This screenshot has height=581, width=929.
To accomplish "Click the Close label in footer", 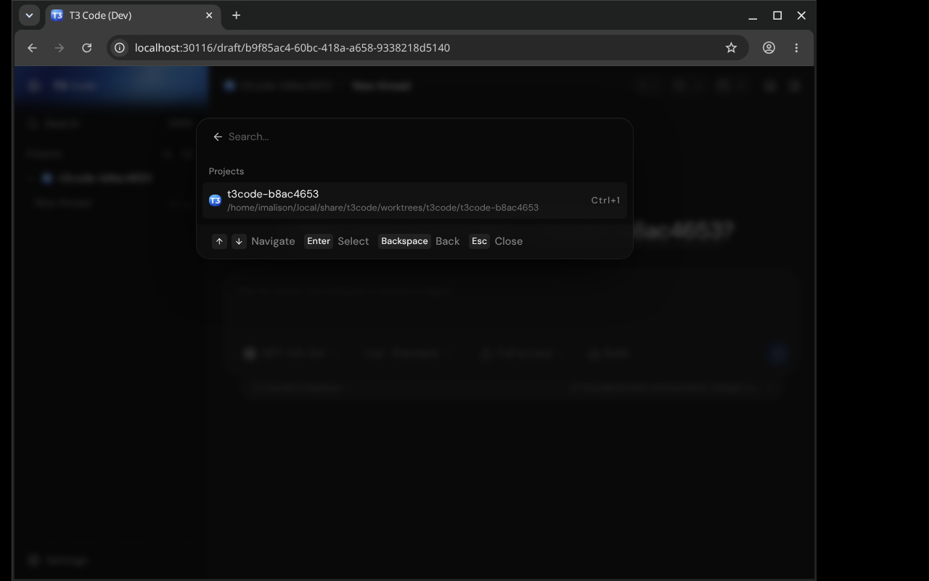I will click(509, 241).
